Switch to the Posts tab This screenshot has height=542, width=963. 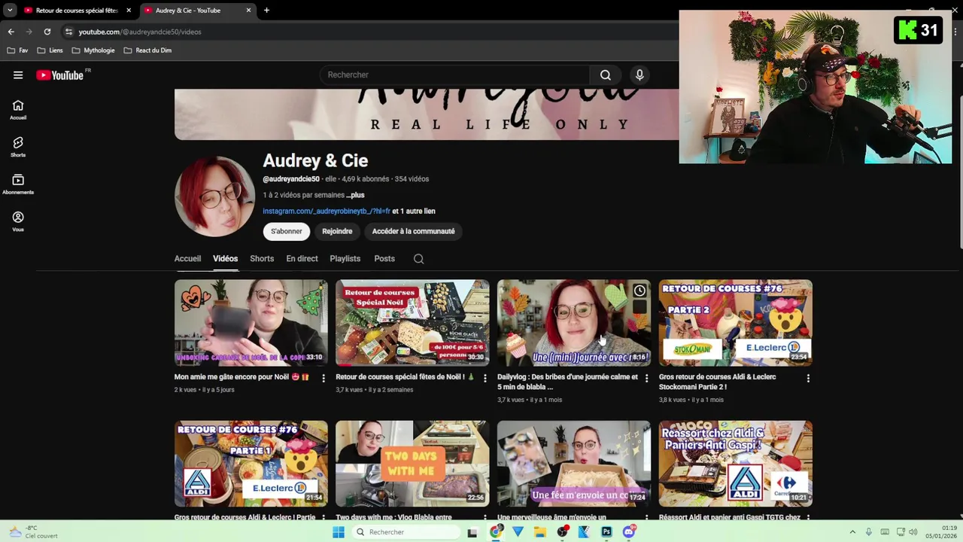pyautogui.click(x=384, y=259)
